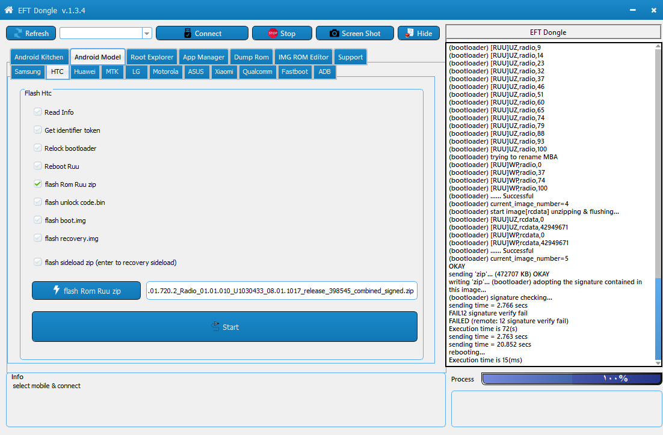Tick the Reboot Ruu checkbox
Image resolution: width=663 pixels, height=435 pixels.
(x=38, y=166)
